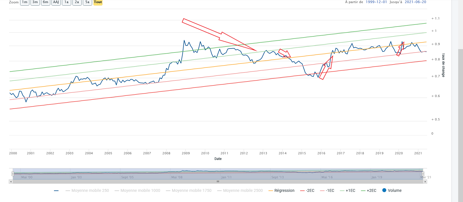Hide the +2EC green series
The width and height of the screenshot is (463, 202).
[x=369, y=191]
